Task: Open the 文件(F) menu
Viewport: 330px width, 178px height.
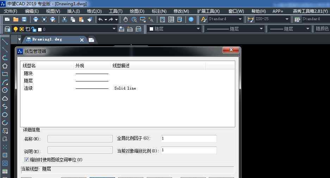Action: pos(11,11)
